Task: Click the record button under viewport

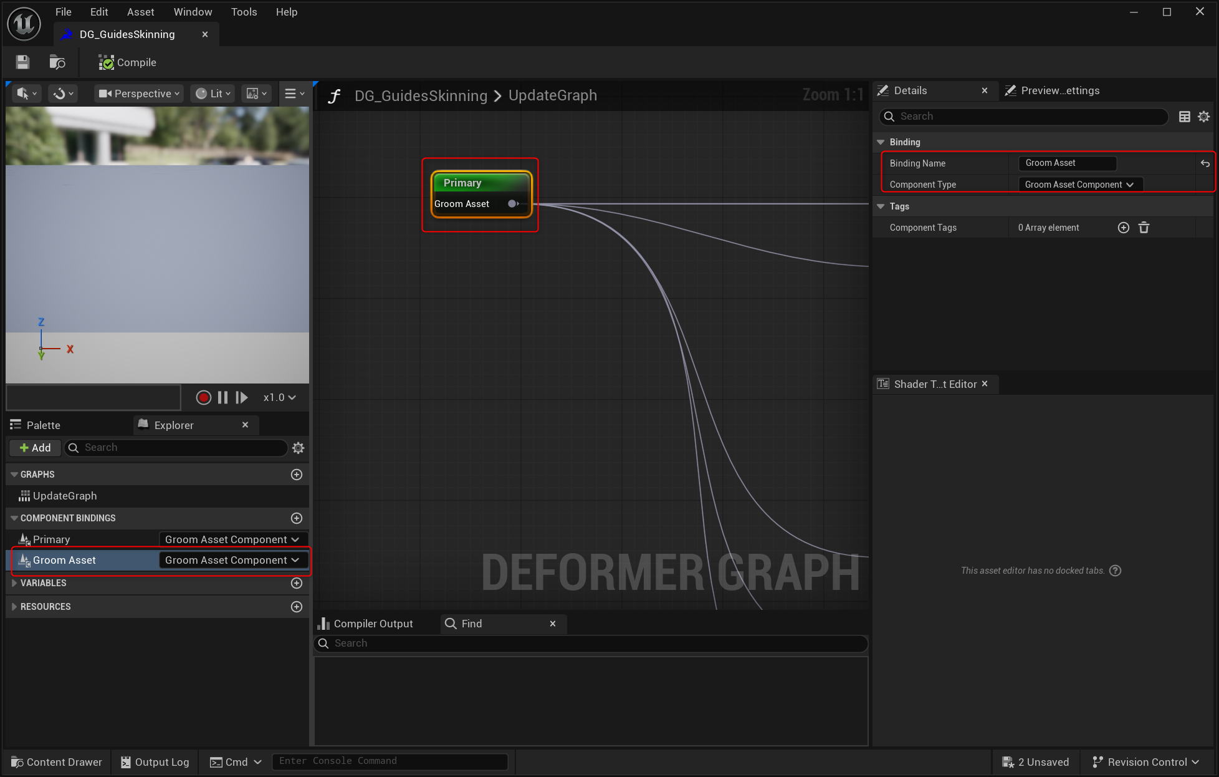Action: (x=203, y=398)
